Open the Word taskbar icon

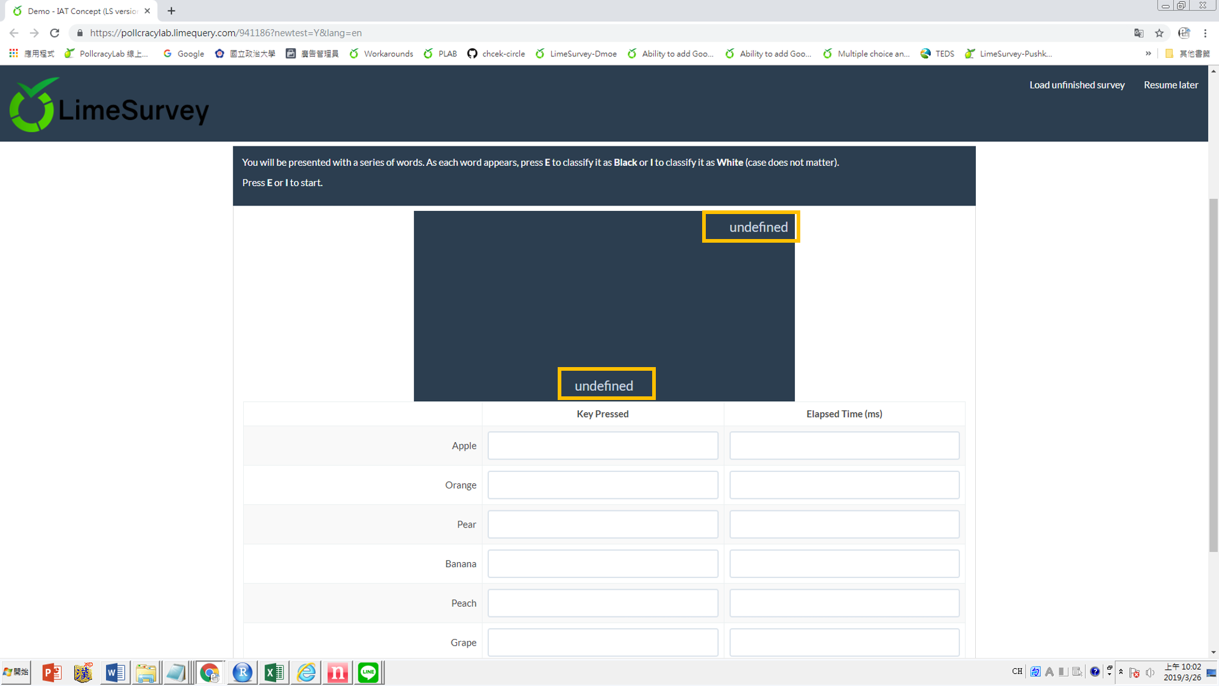(115, 673)
